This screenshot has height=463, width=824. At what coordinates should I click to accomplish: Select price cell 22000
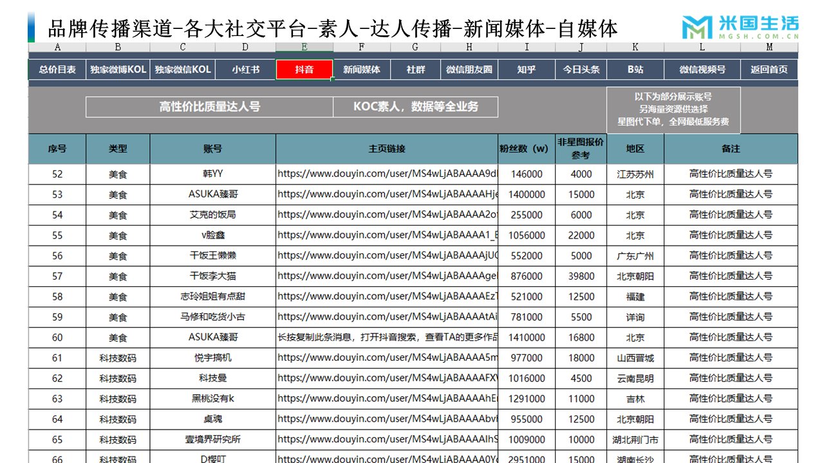tap(581, 235)
